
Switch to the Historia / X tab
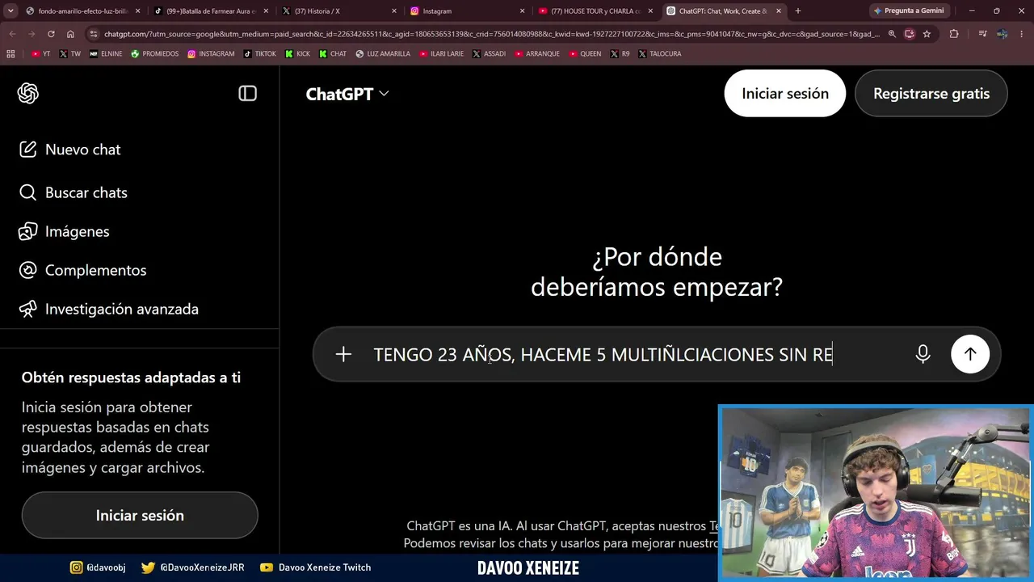339,11
